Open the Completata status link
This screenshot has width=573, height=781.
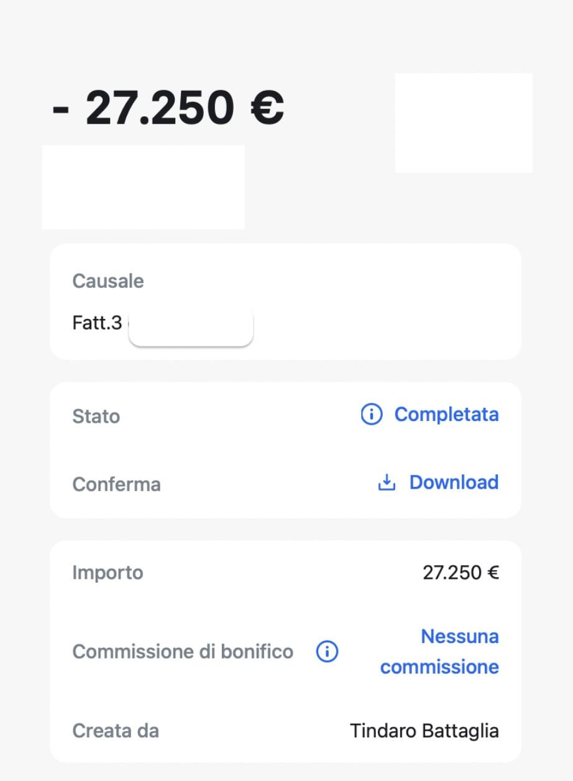pyautogui.click(x=446, y=414)
